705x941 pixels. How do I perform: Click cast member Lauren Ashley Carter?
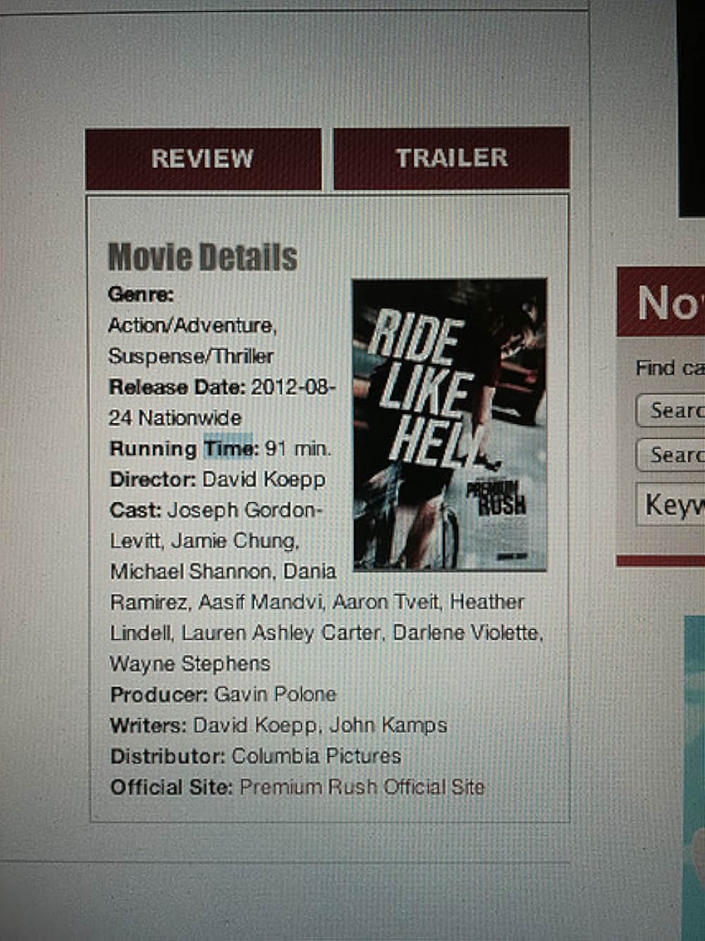point(281,633)
